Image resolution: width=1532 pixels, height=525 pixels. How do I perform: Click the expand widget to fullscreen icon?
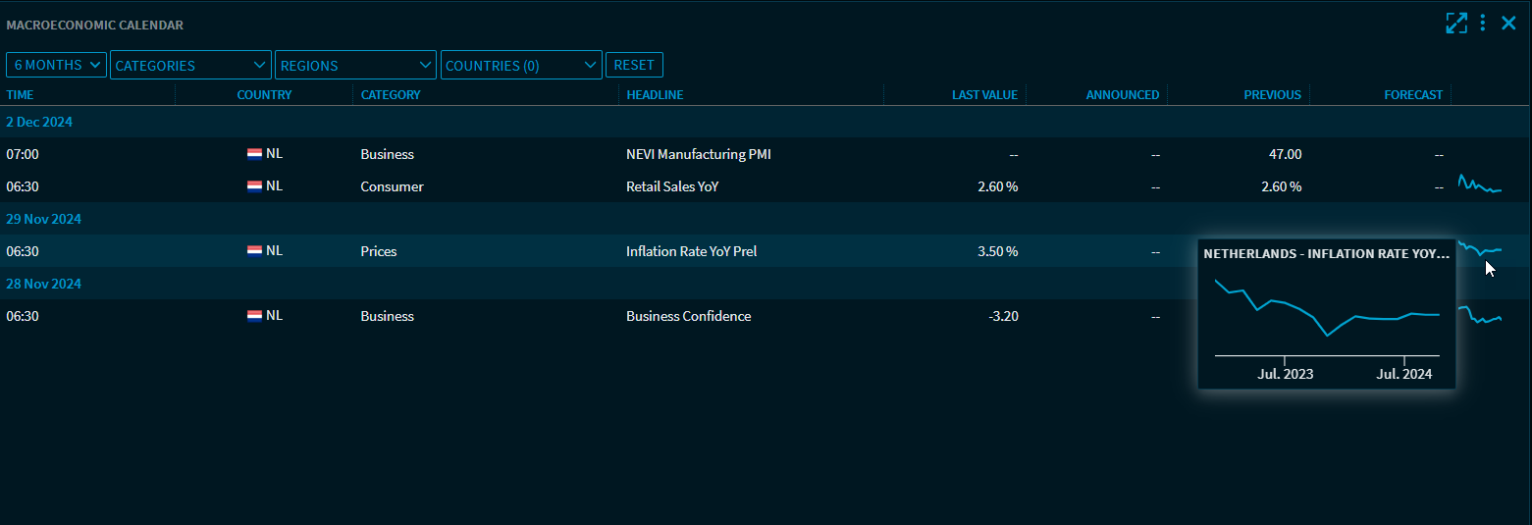[x=1456, y=24]
